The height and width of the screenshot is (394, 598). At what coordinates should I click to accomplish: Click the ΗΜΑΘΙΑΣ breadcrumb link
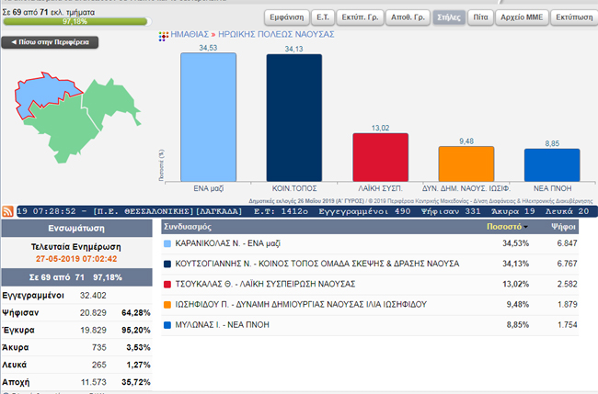(x=192, y=34)
